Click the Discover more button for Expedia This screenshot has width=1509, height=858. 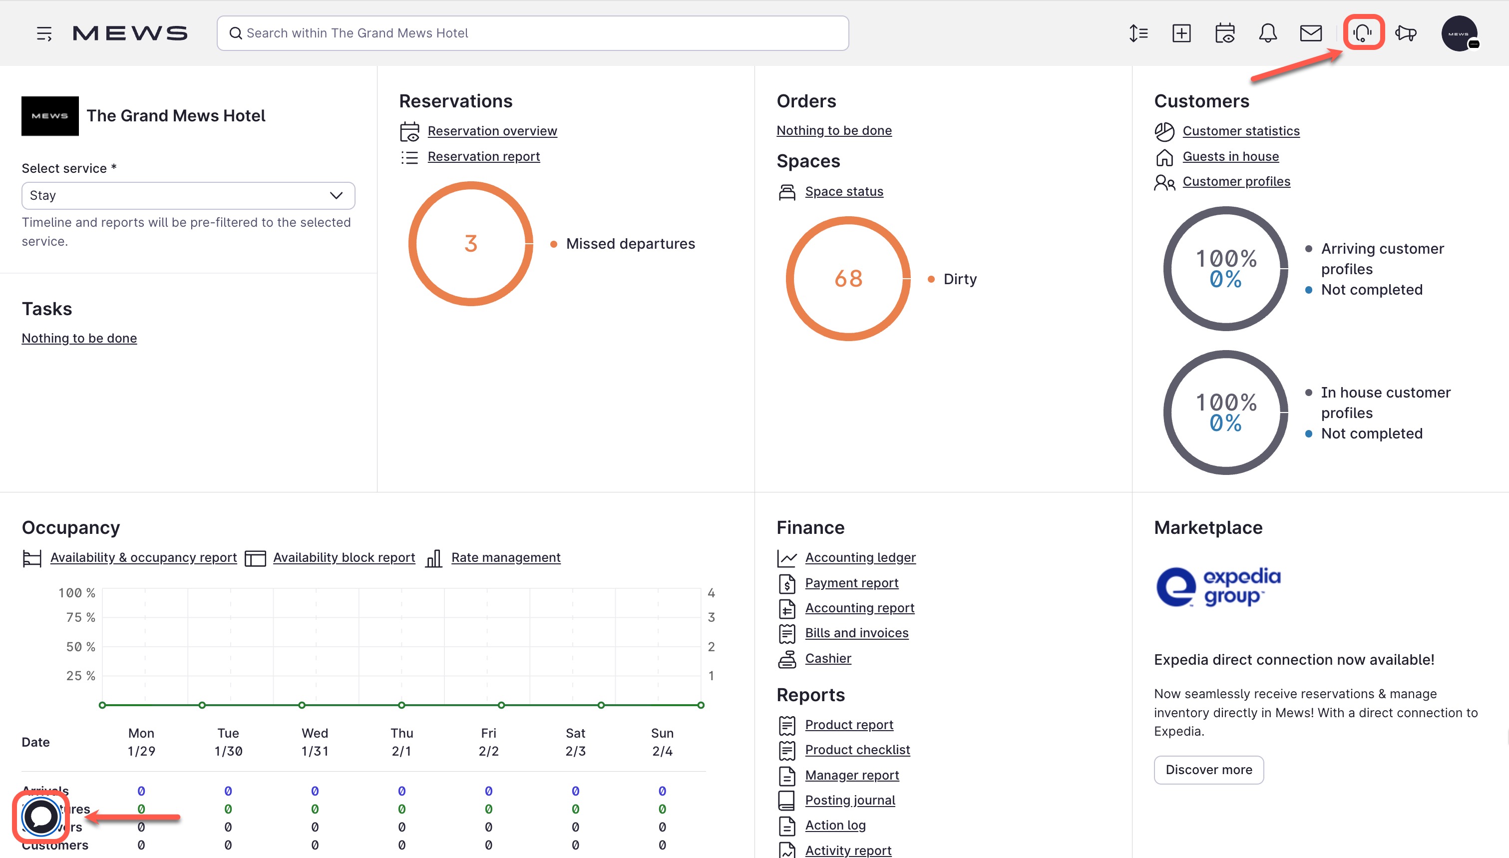point(1208,770)
